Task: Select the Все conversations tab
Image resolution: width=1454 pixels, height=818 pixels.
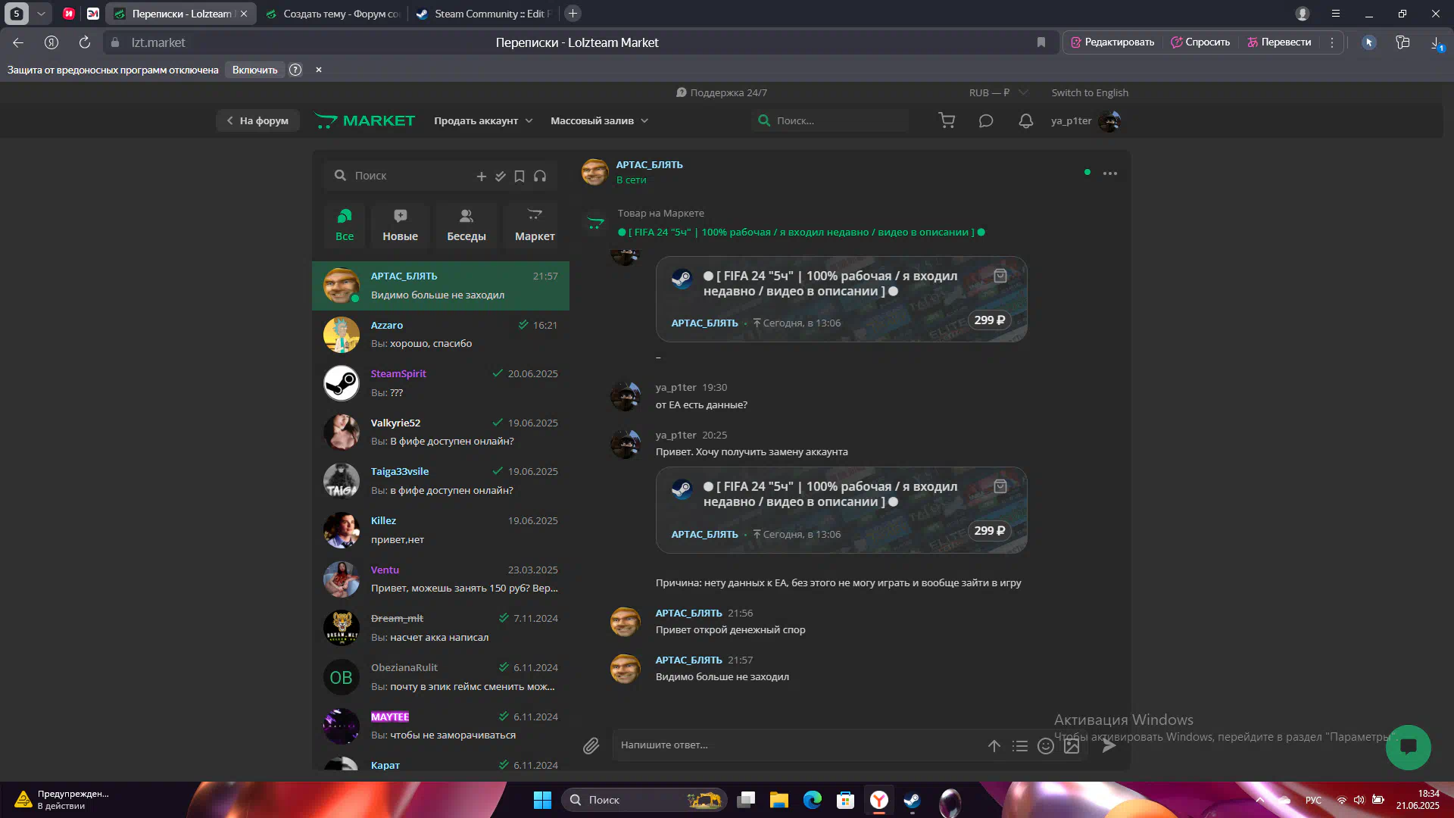Action: [345, 225]
